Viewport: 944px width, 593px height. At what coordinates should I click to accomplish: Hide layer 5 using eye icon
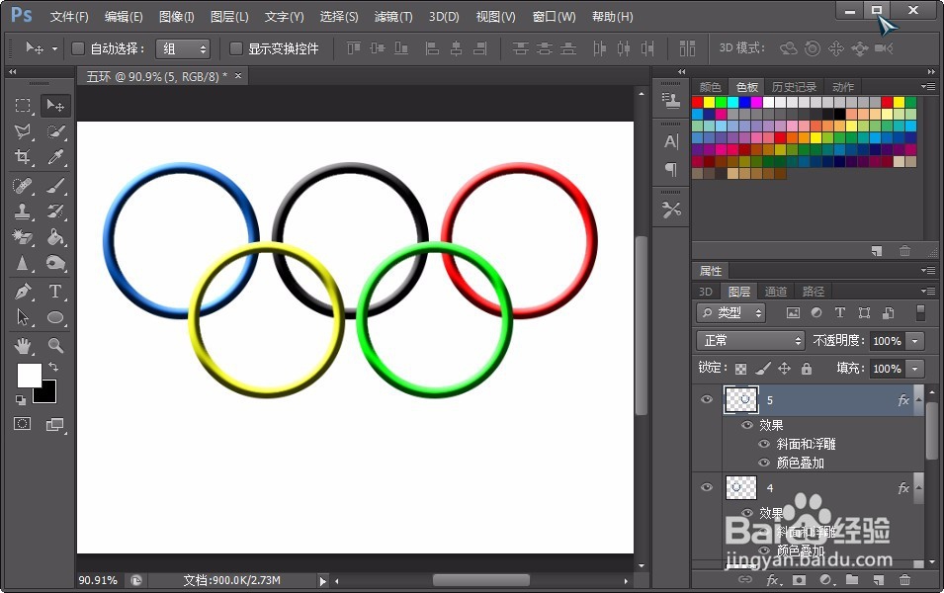(x=707, y=399)
